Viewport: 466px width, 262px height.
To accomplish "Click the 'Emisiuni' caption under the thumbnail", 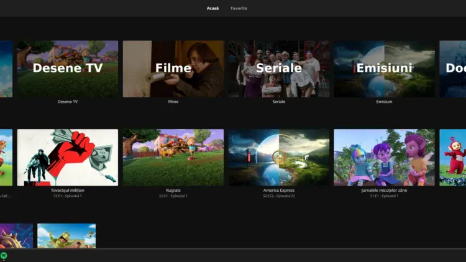I will coord(384,102).
